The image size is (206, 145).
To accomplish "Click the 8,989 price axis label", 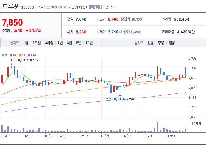I will coord(192,58).
